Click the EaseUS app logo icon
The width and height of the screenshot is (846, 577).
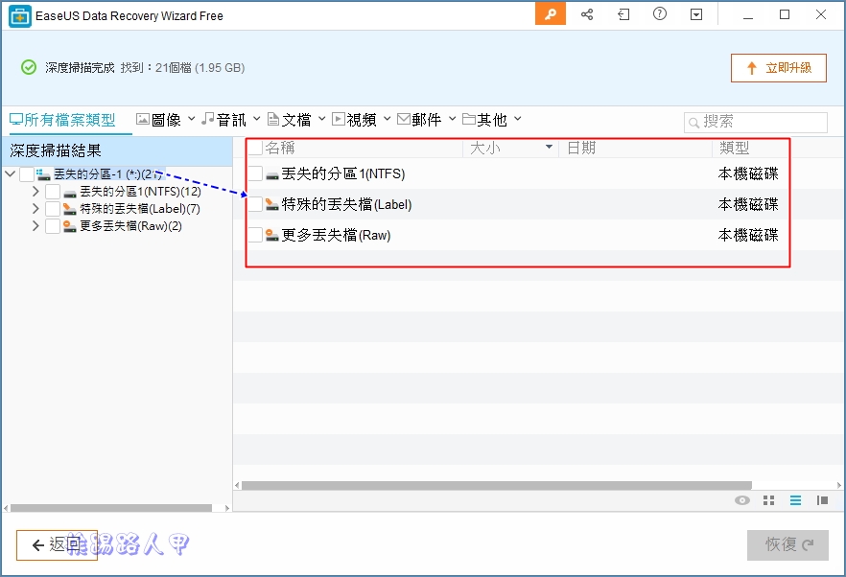tap(20, 16)
